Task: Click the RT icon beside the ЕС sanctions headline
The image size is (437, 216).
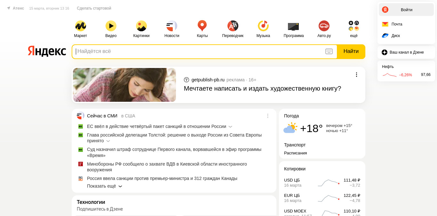Action: pos(81,126)
